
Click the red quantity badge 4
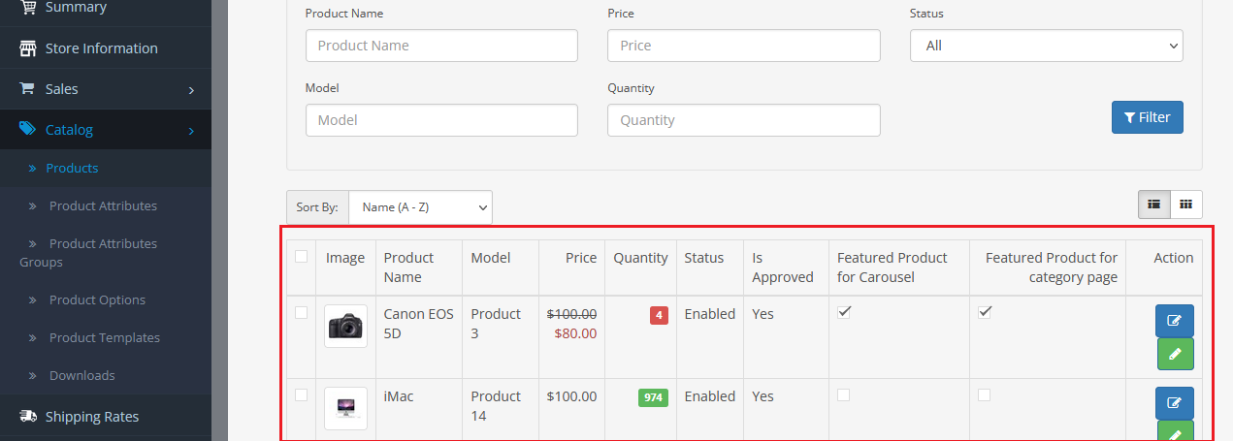659,315
